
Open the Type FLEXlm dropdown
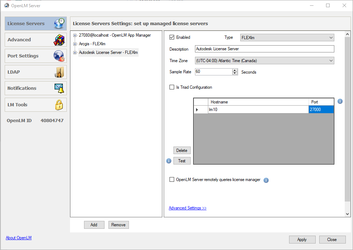coord(287,37)
